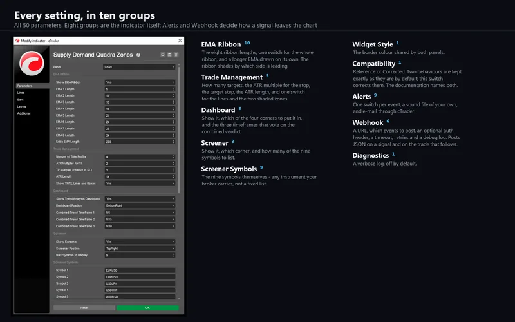The image size is (515, 322).
Task: Click the Supply Demand Quadra Zones title
Action: (x=93, y=55)
